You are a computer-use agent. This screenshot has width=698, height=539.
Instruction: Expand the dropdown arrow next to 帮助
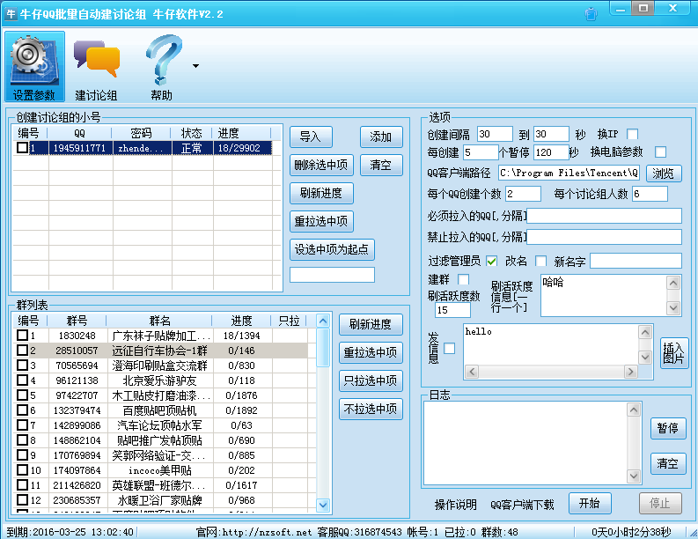pos(196,66)
